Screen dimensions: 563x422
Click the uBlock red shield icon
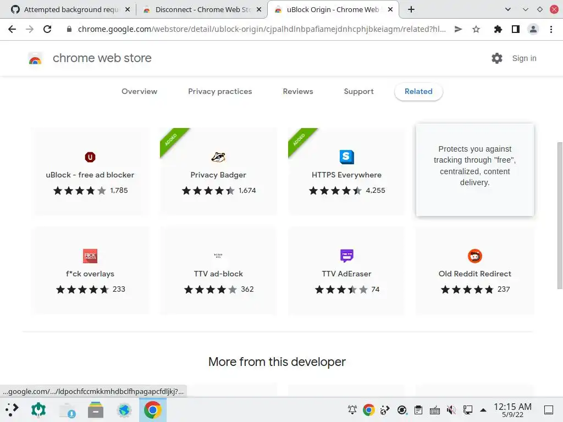tap(90, 157)
